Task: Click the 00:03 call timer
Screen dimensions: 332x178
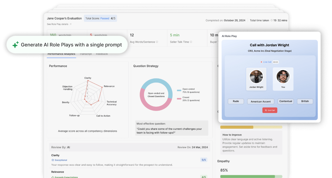Action: 275,62
